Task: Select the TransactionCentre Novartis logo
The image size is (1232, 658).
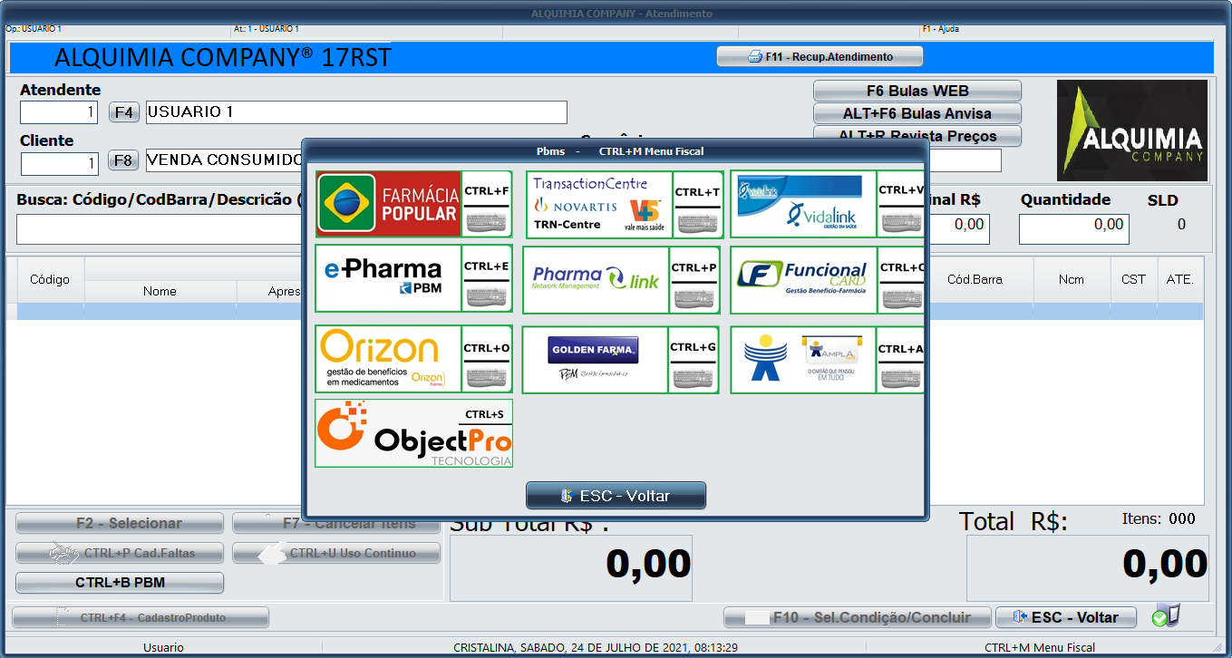Action: (x=598, y=204)
